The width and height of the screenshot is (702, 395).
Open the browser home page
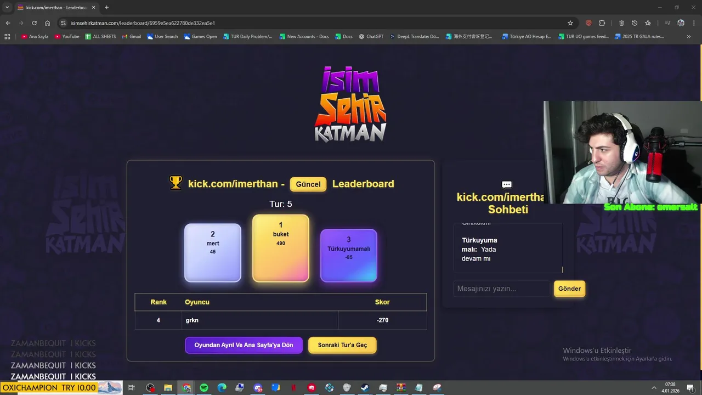point(47,23)
